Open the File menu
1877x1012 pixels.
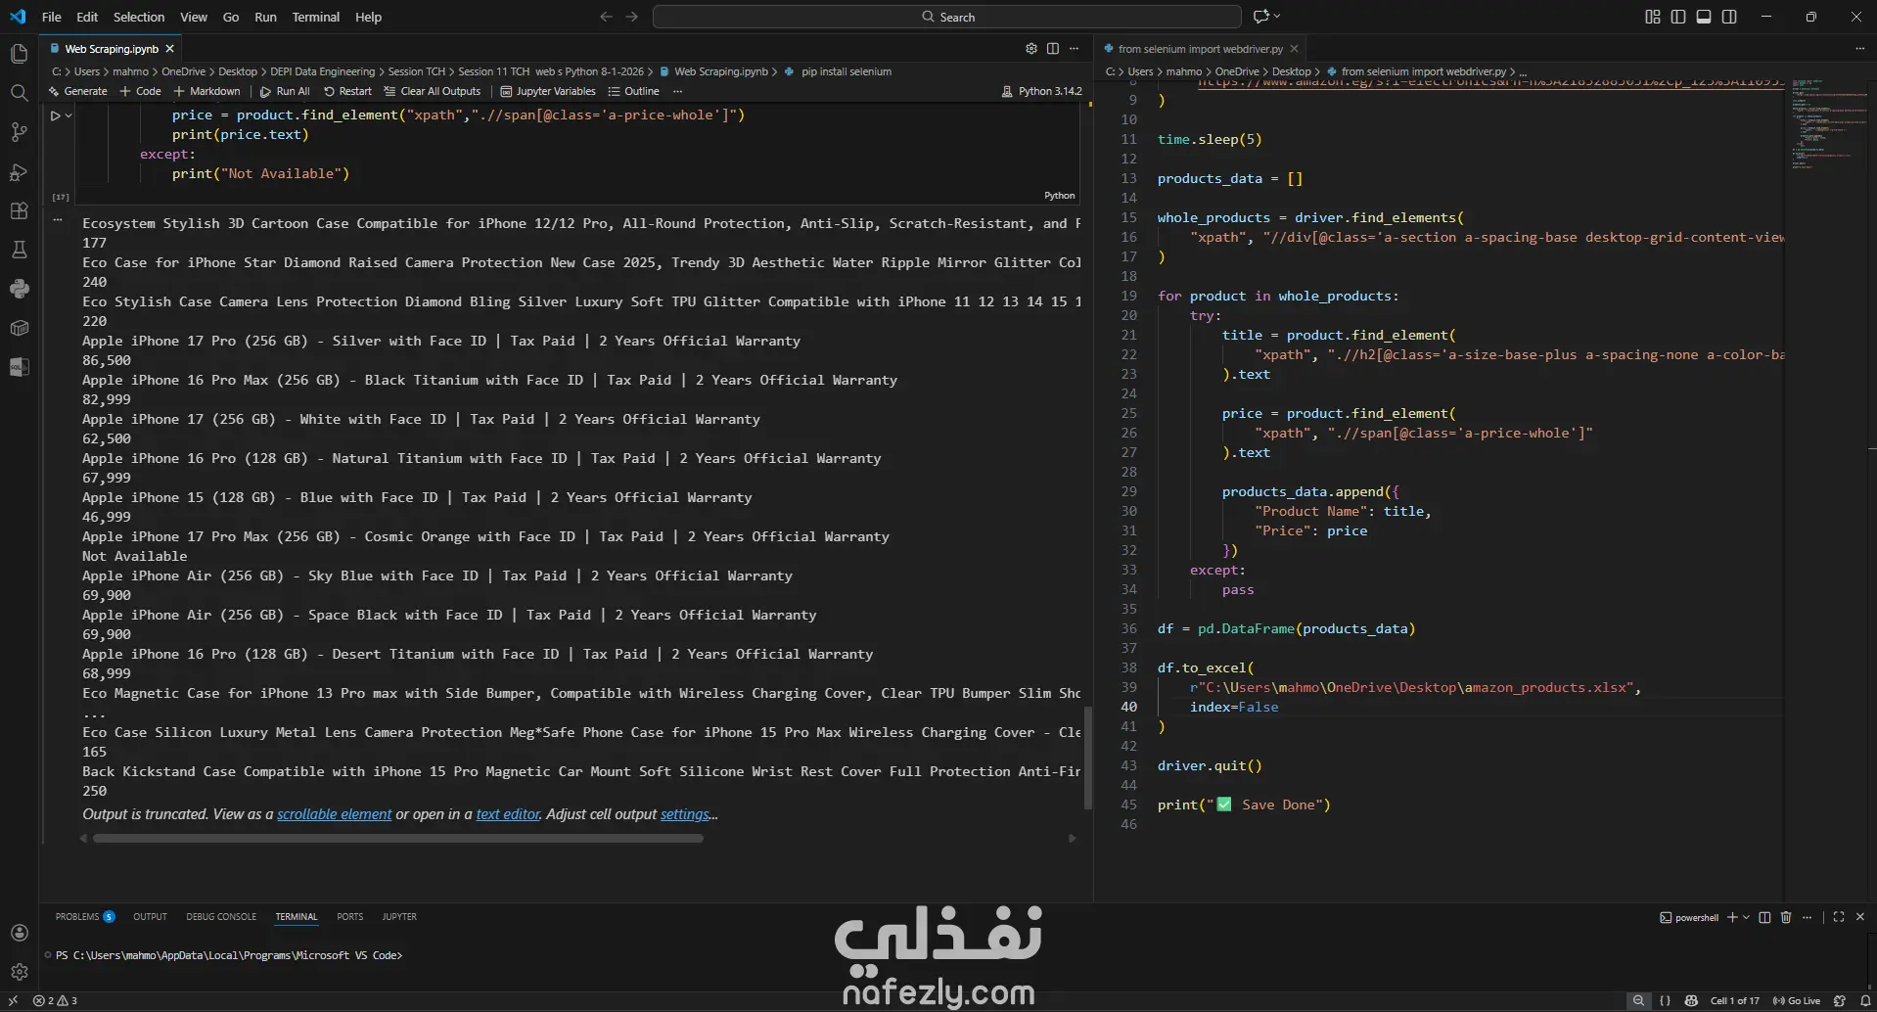tap(52, 17)
